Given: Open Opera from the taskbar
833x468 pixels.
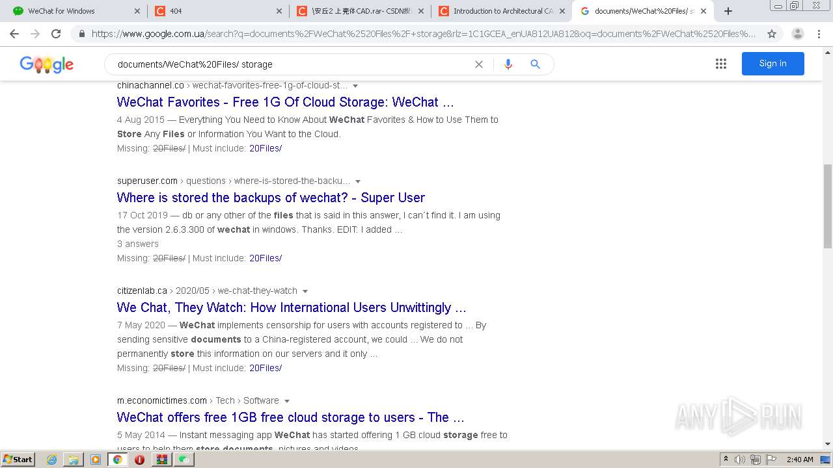Looking at the screenshot, I should 139,460.
